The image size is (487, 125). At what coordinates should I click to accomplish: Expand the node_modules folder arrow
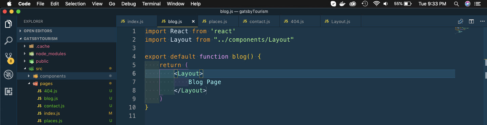click(x=25, y=54)
